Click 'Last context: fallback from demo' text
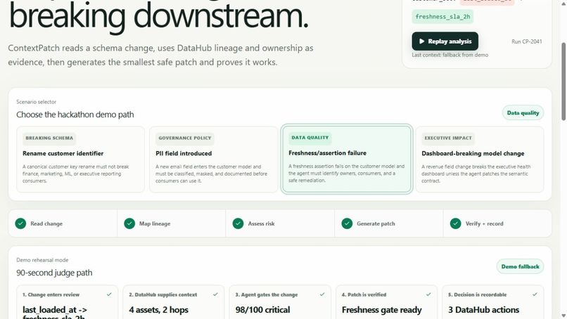Image resolution: width=567 pixels, height=319 pixels. pos(450,55)
